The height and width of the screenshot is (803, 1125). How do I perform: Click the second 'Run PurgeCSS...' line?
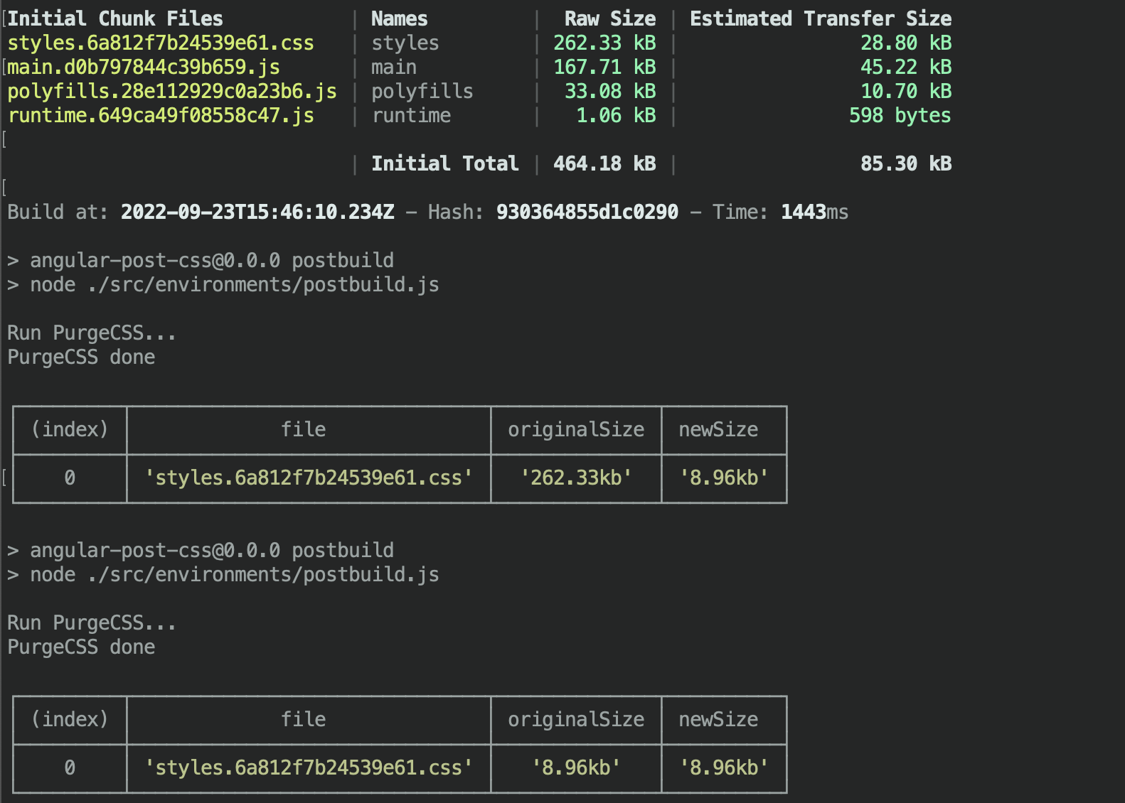[92, 623]
